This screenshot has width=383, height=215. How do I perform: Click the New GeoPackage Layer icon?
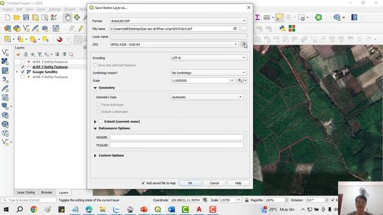[x=17, y=29]
